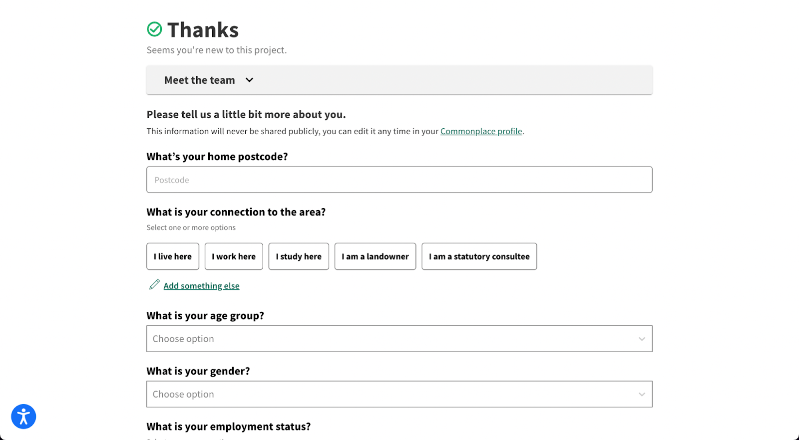Screen dimensions: 799x440
Task: Click the age group dropdown arrow
Action: 642,339
